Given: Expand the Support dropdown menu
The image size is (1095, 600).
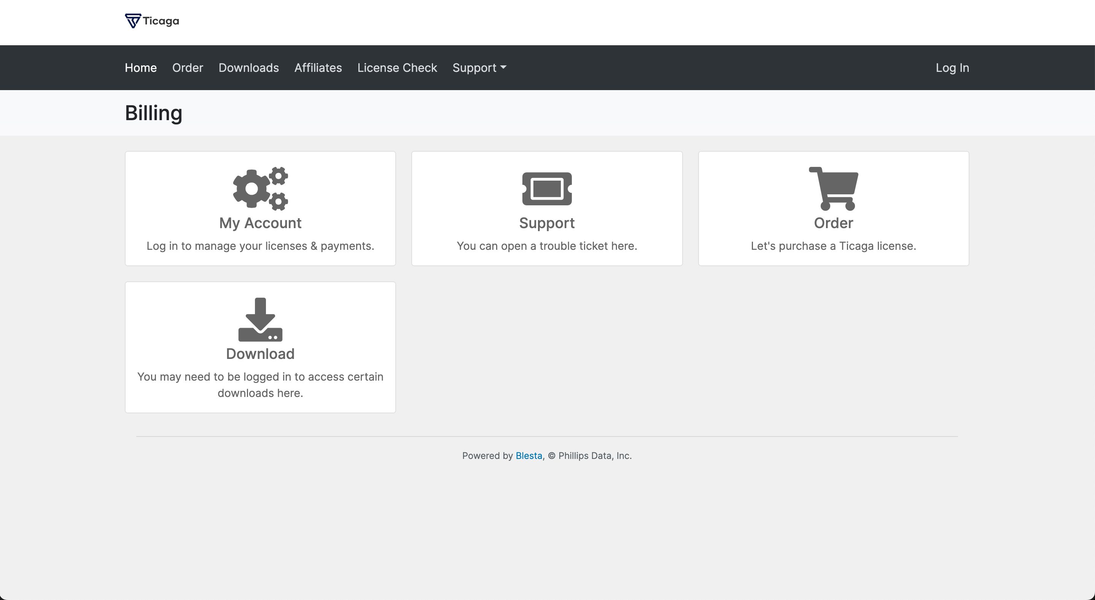Looking at the screenshot, I should (x=479, y=68).
